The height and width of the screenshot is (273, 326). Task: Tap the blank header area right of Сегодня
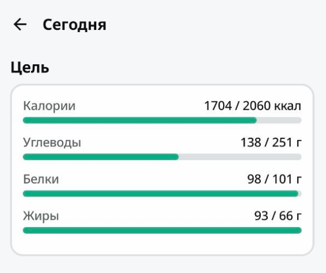click(x=214, y=24)
